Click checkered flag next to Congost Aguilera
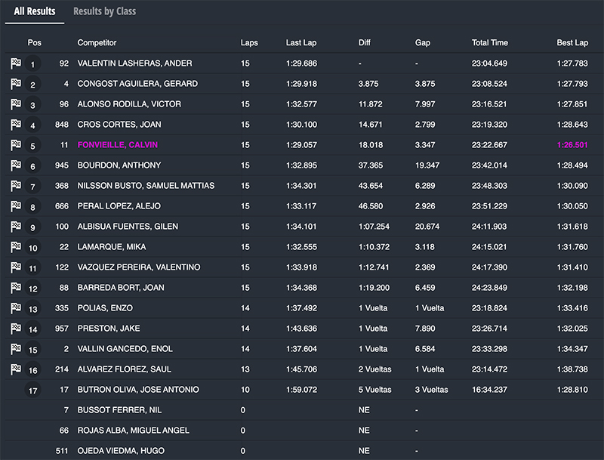 (x=16, y=84)
